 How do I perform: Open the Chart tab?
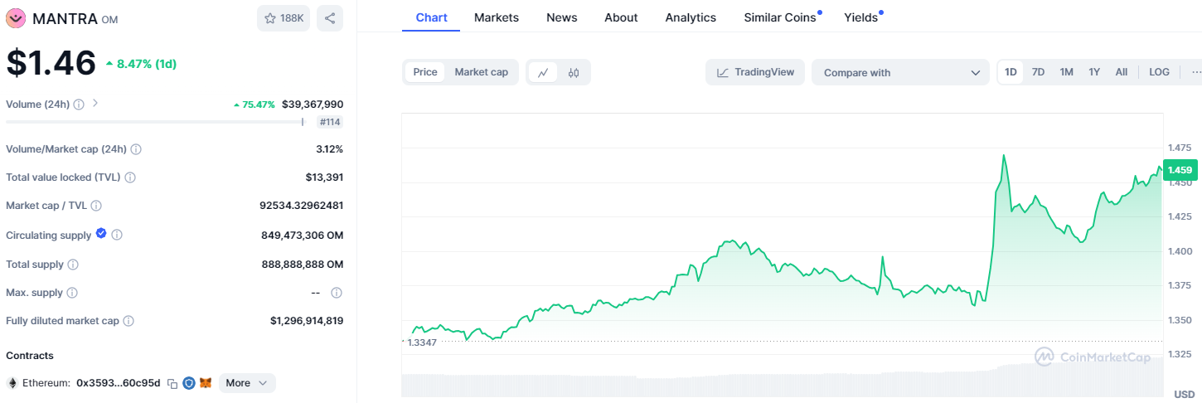[x=431, y=17]
